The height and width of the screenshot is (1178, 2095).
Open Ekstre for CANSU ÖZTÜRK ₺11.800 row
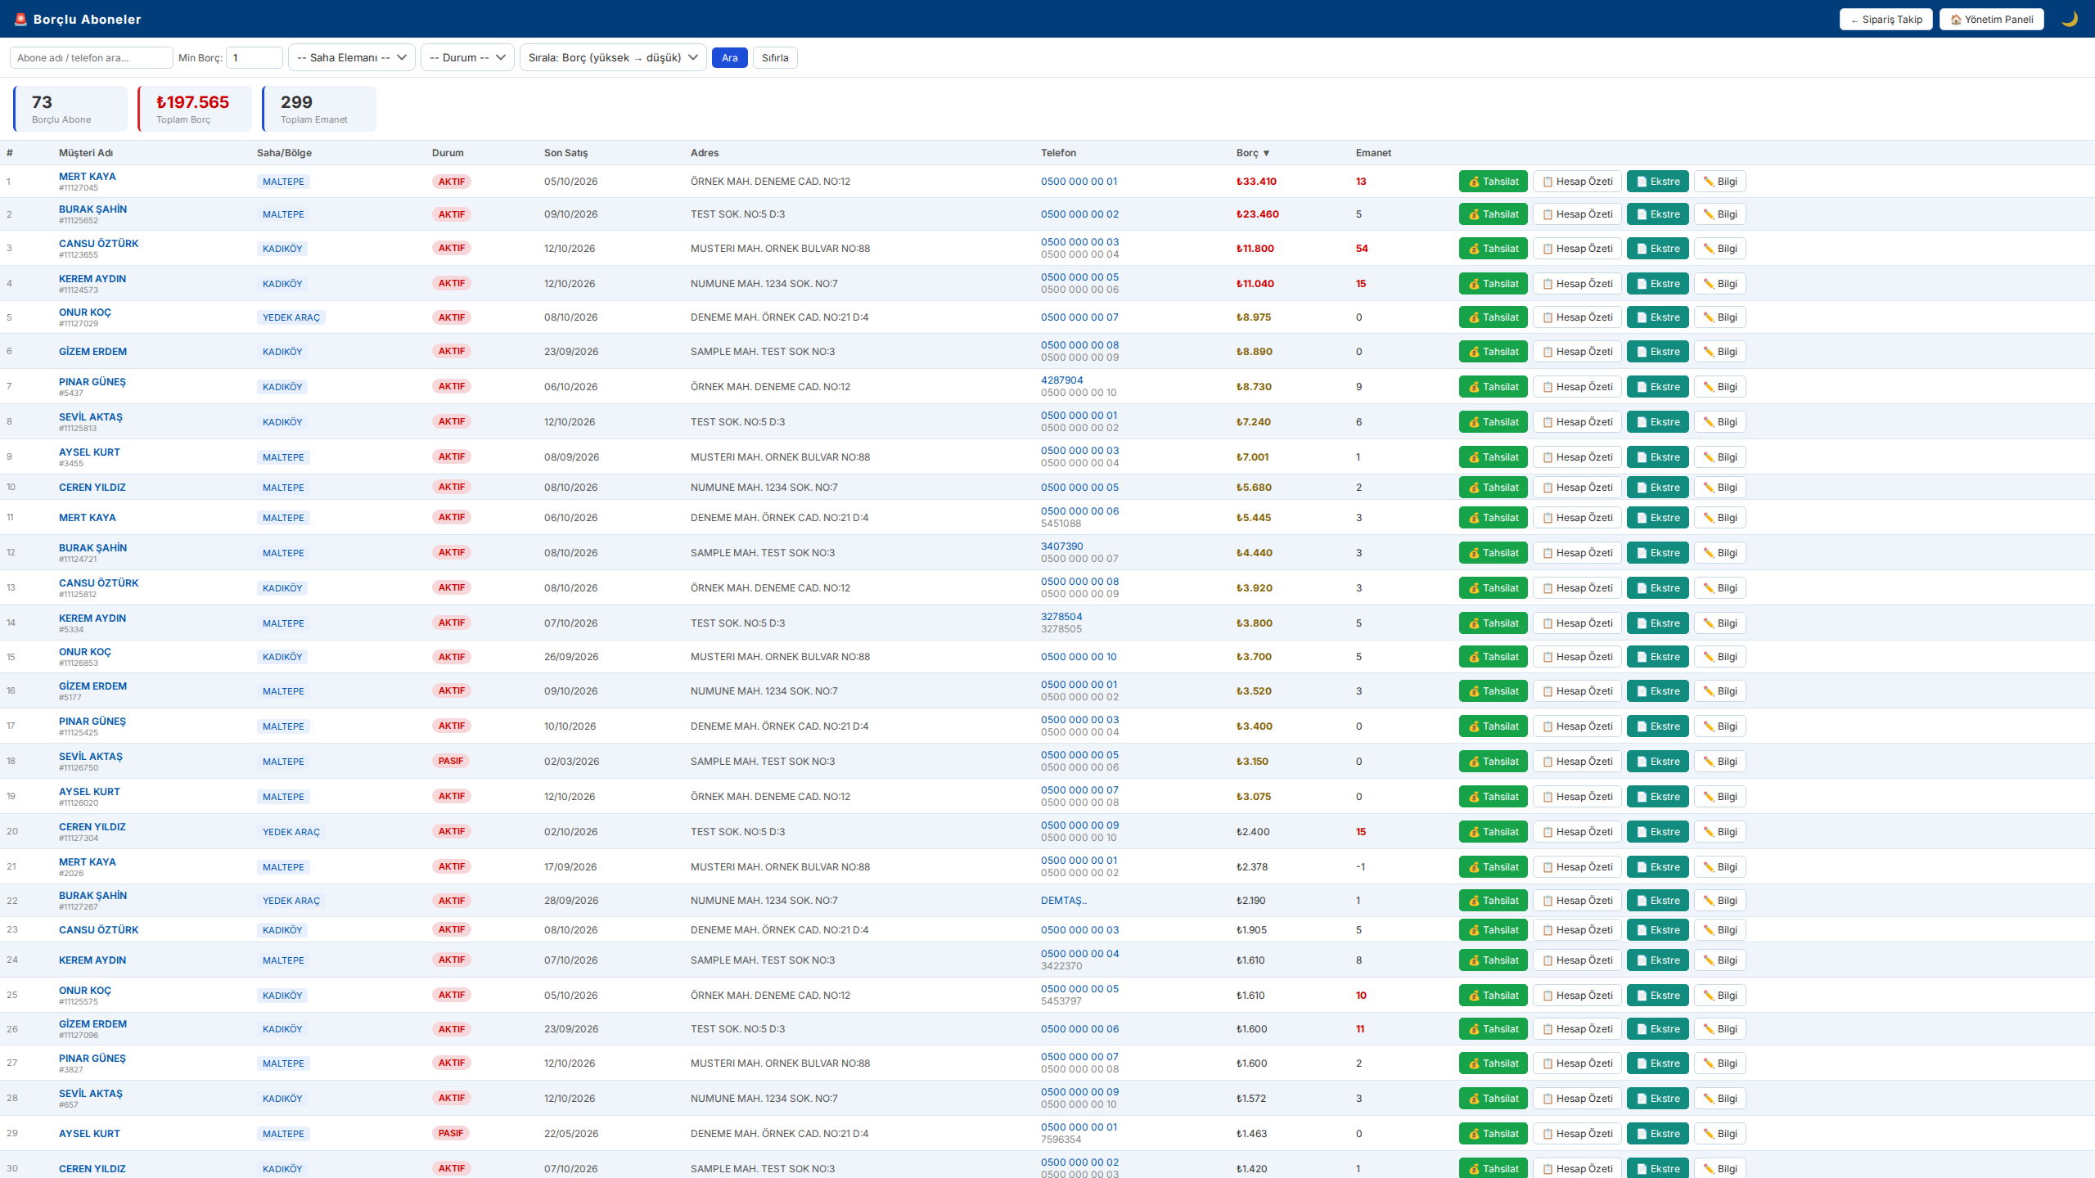pos(1657,249)
